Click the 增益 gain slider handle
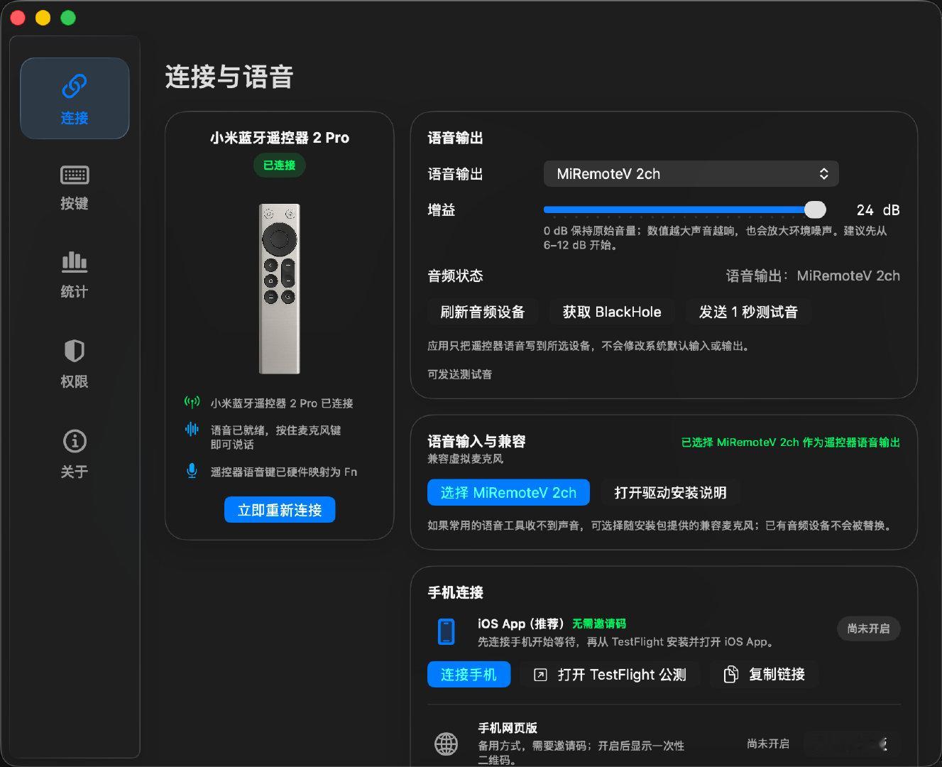 click(x=815, y=210)
